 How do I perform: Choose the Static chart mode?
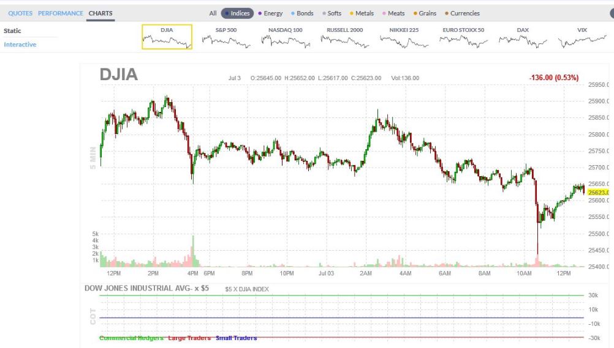[12, 31]
